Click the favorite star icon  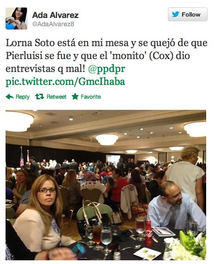tap(75, 96)
